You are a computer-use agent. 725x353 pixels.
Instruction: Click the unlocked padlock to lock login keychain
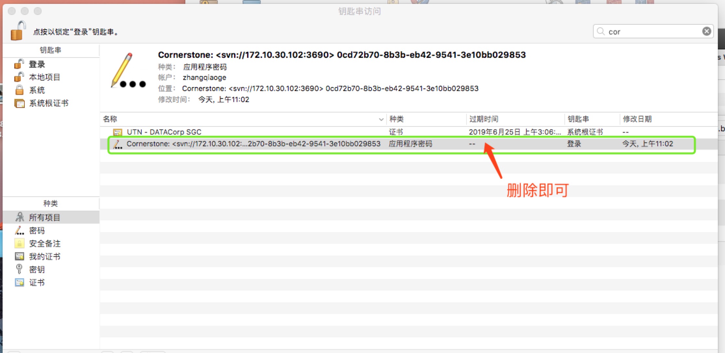click(18, 31)
